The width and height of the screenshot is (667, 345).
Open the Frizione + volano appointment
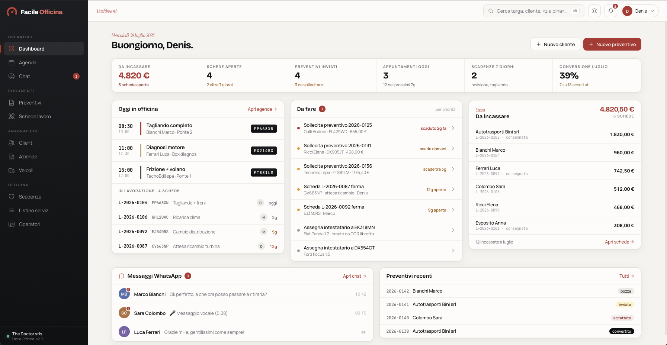coord(198,172)
